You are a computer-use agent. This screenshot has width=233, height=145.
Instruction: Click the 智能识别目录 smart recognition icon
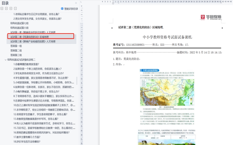(62, 9)
